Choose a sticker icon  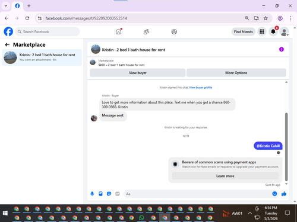pos(109,194)
